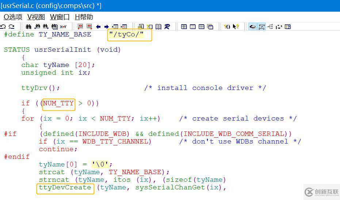The image size is (340, 200).
Task: Expand the H帮助 menu
Action: (84, 17)
